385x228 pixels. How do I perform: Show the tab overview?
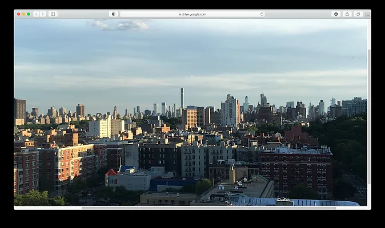tap(358, 14)
